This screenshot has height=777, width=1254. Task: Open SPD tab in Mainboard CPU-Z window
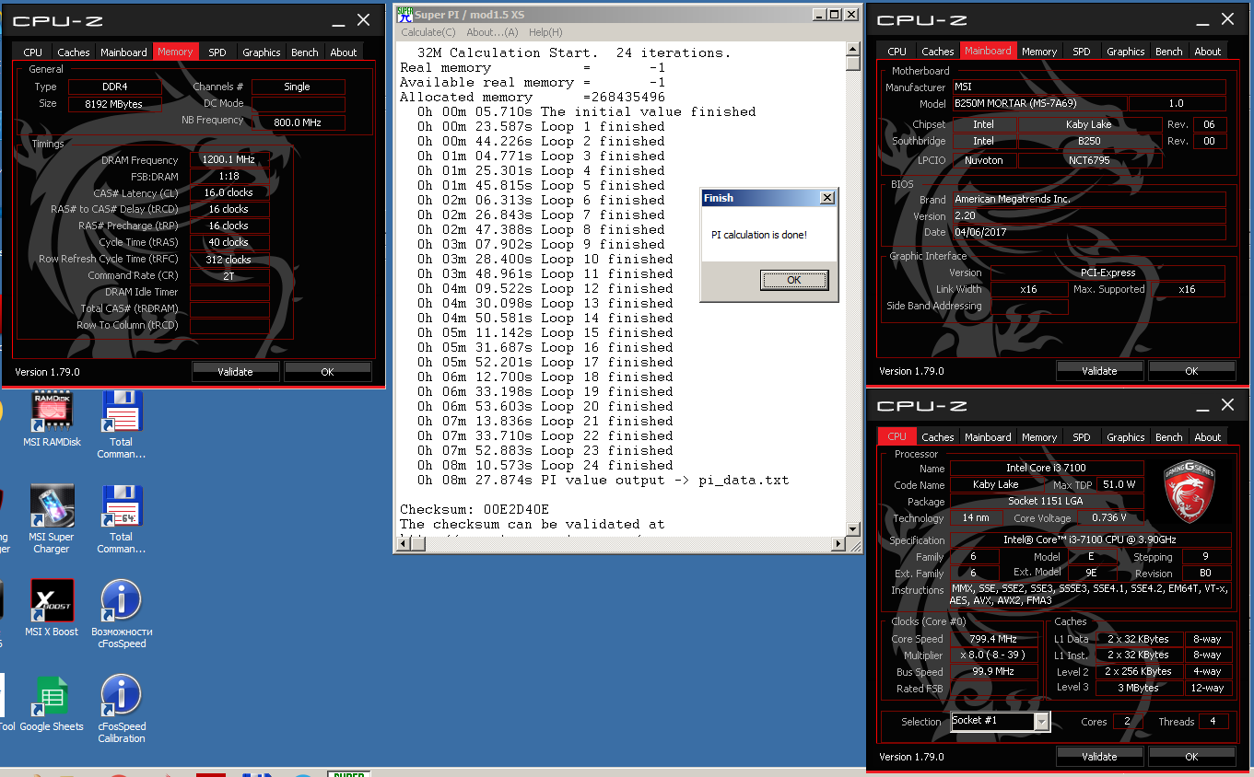[1082, 52]
